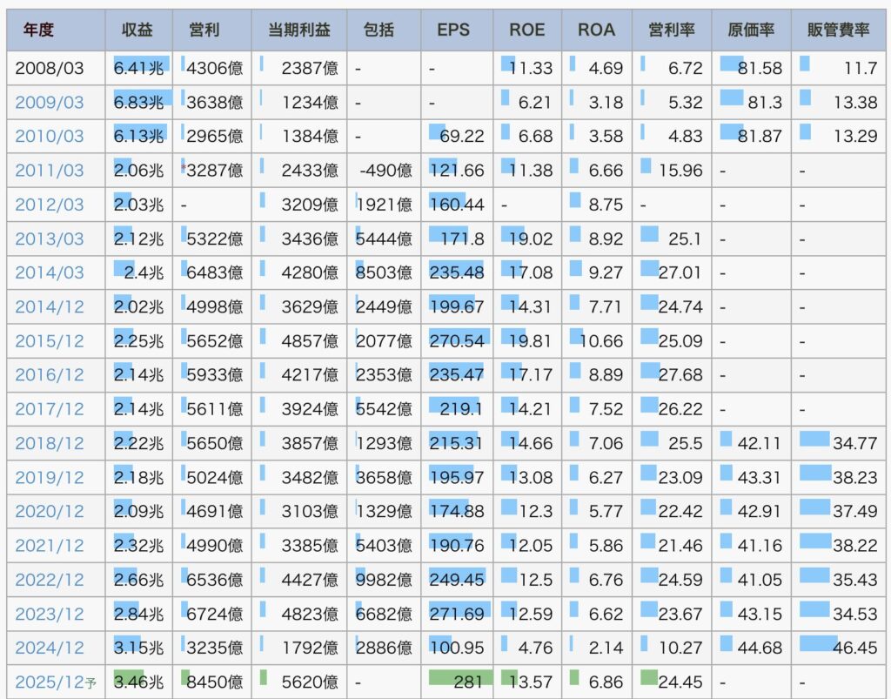Select the ROE column header
The height and width of the screenshot is (699, 891).
click(x=526, y=30)
